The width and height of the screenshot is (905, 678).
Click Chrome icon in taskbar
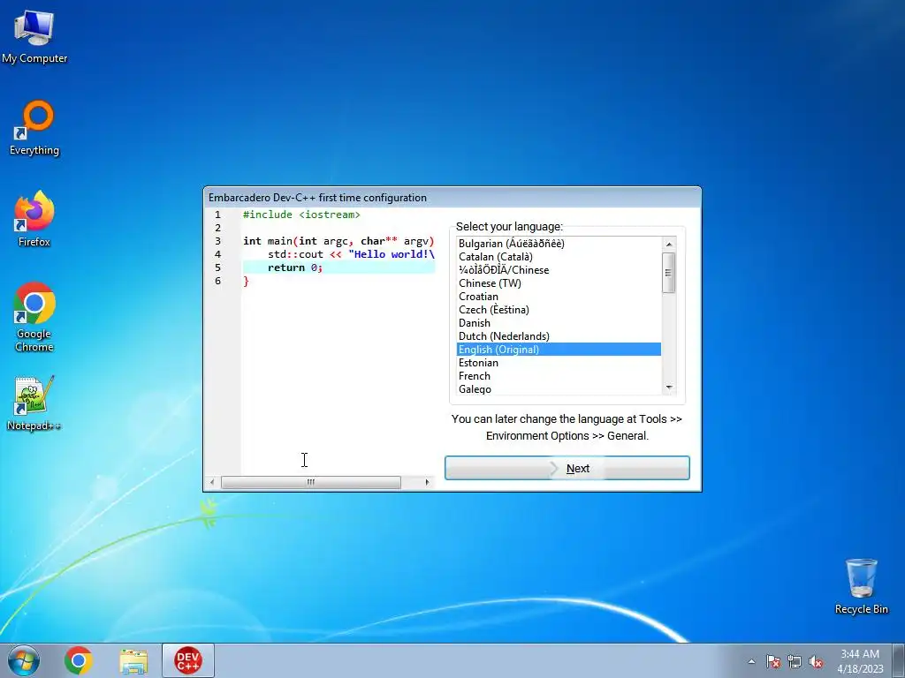click(79, 660)
